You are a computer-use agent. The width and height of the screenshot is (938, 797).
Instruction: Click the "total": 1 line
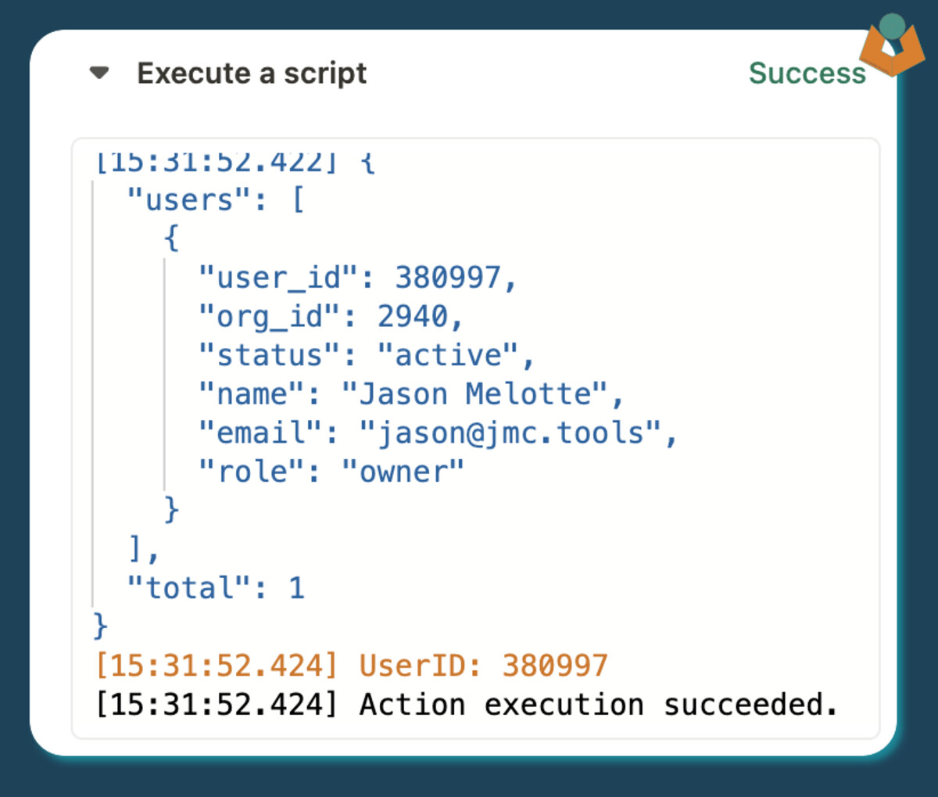coord(215,588)
